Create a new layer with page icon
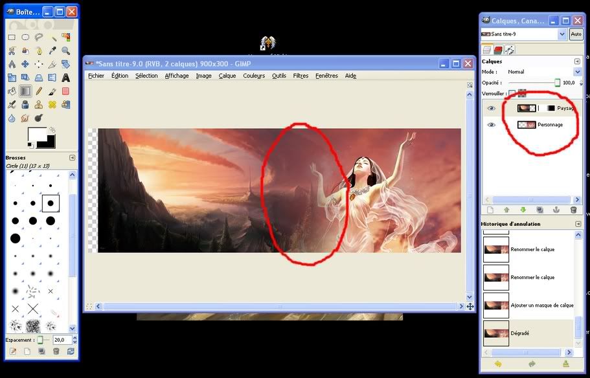The image size is (590, 378). pyautogui.click(x=490, y=210)
